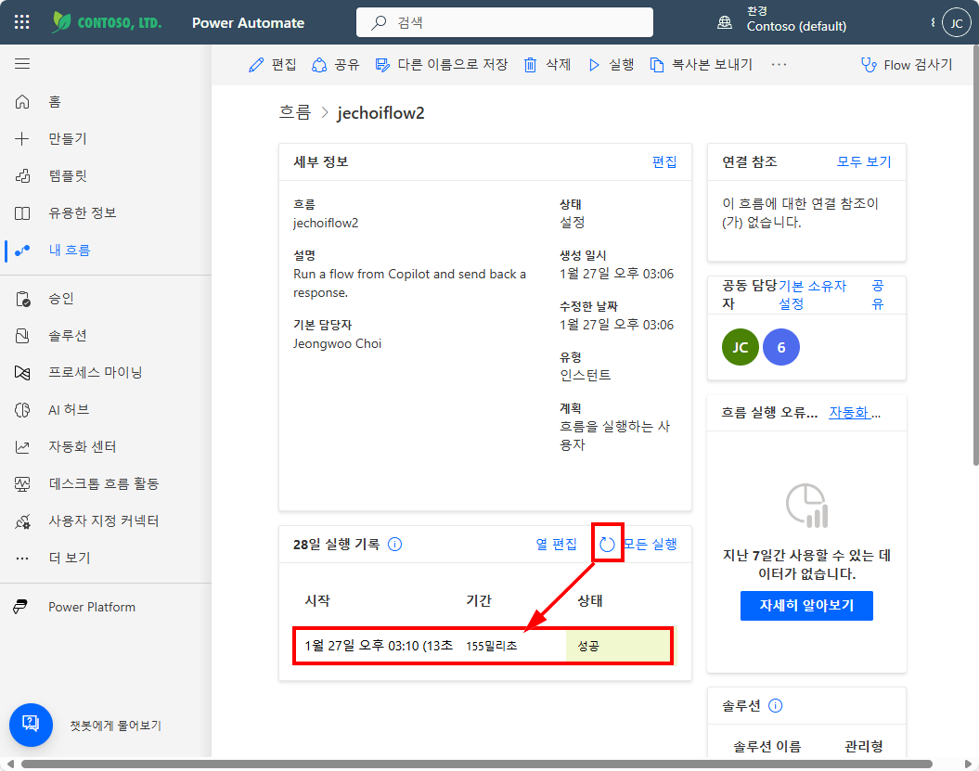The image size is (979, 771).
Task: Click 복사본 보내기 in the command bar
Action: click(x=702, y=64)
